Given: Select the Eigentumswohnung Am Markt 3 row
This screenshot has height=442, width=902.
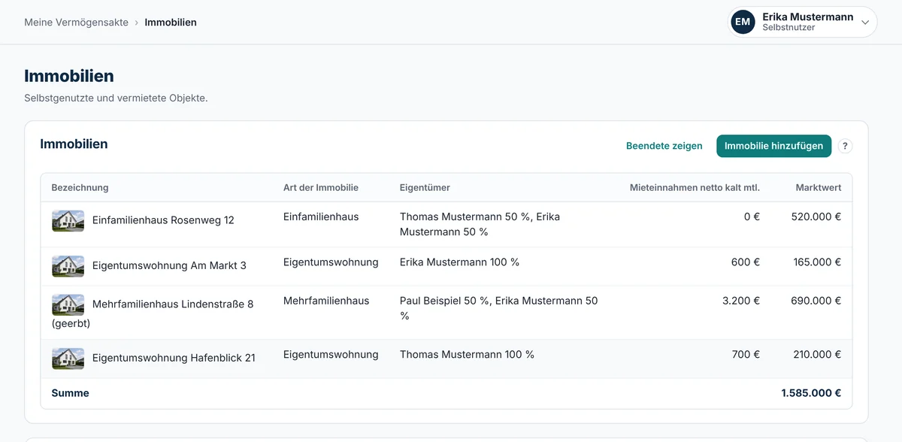Looking at the screenshot, I should [446, 266].
